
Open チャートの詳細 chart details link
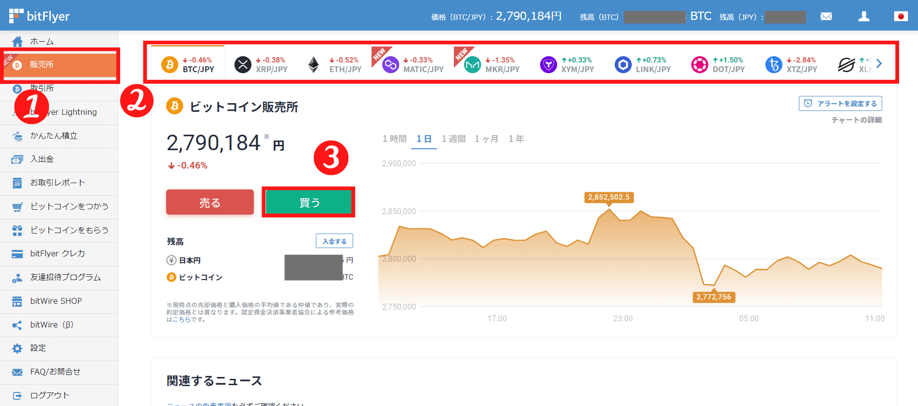pos(856,120)
